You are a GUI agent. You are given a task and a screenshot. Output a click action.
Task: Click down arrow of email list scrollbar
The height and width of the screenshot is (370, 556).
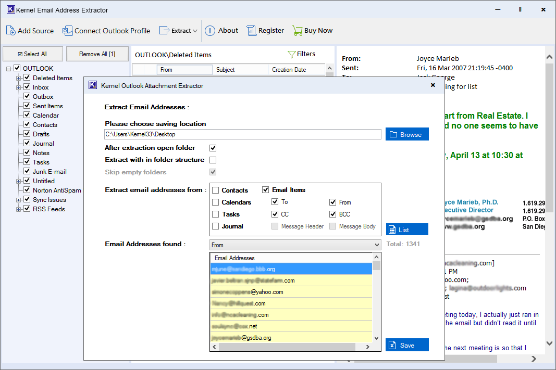pyautogui.click(x=377, y=338)
